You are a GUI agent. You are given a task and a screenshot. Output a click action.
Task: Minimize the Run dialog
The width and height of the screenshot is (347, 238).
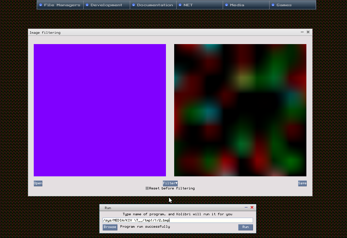coord(246,207)
